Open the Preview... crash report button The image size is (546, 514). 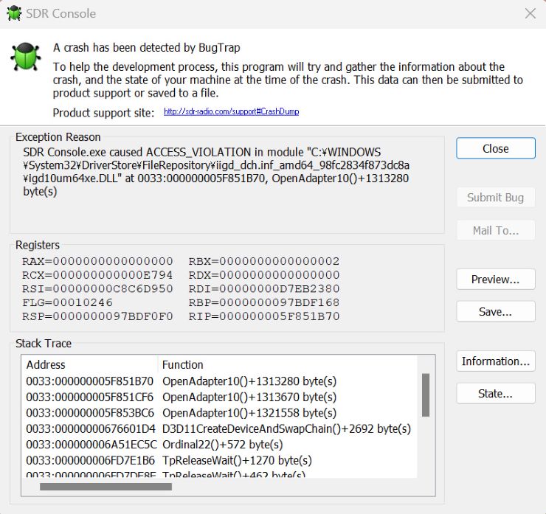click(x=496, y=279)
